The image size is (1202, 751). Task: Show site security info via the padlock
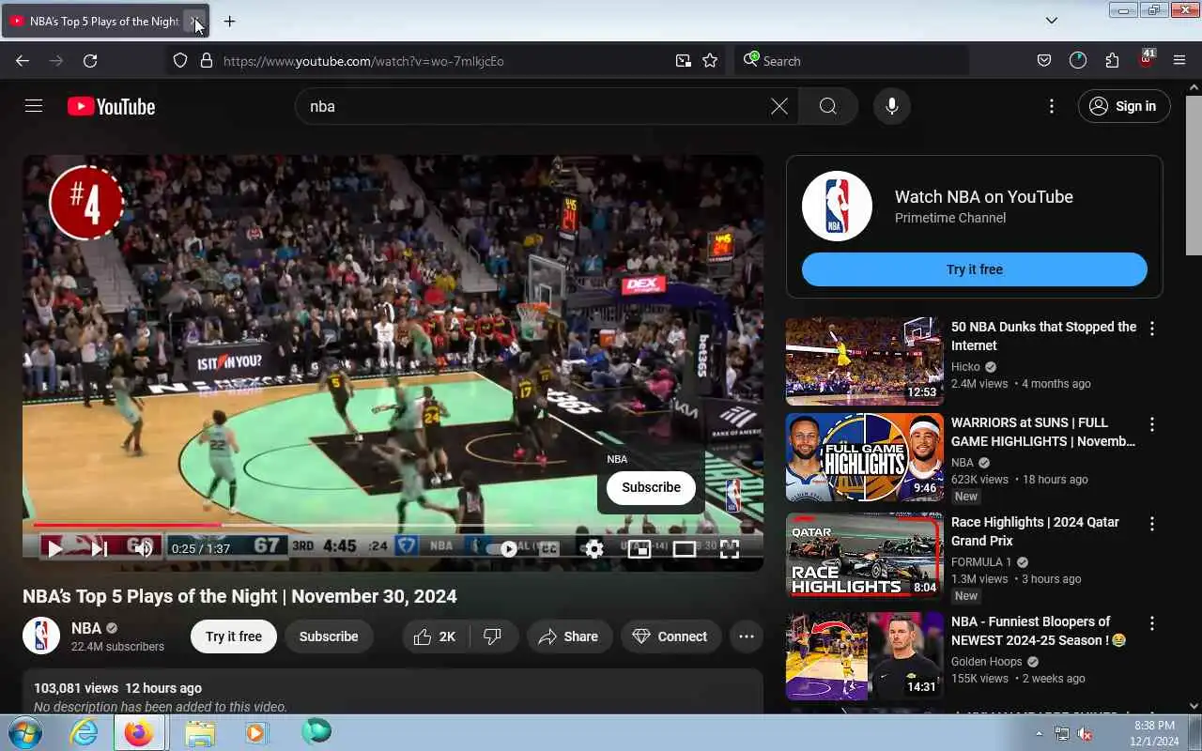click(207, 61)
